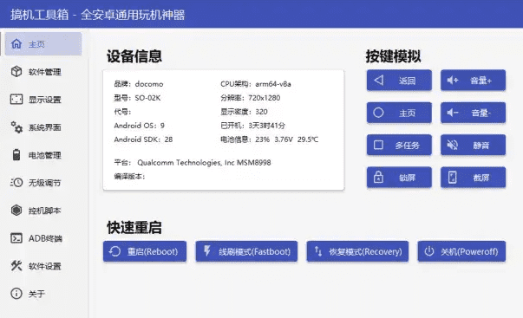This screenshot has height=318, width=523.
Task: Click the back triangle icon on 返回 button
Action: pos(378,80)
